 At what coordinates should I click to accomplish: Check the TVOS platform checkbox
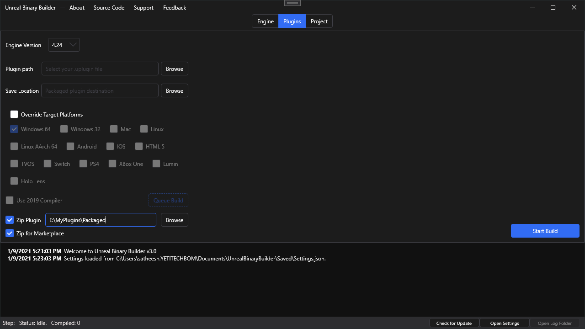point(14,164)
